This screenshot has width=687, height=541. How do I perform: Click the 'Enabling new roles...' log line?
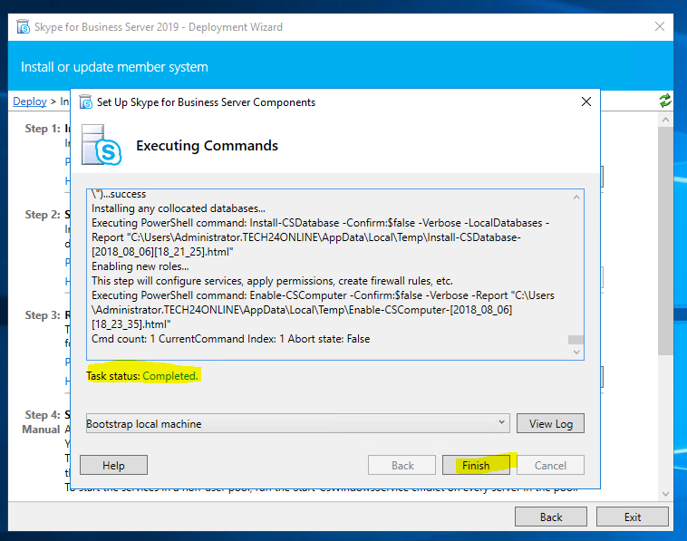pos(140,266)
